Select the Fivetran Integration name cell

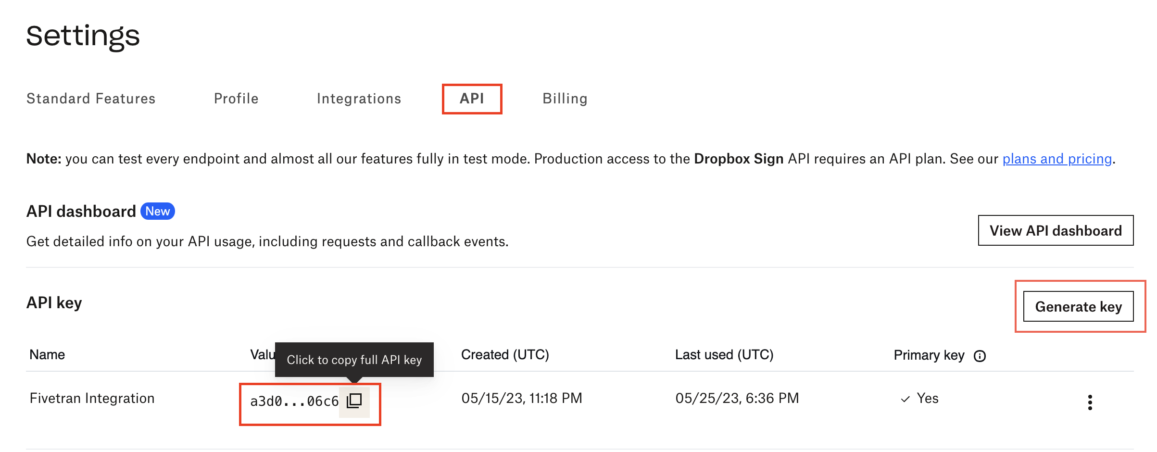pos(92,398)
